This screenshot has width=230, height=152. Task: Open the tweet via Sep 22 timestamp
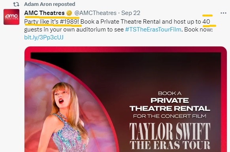tap(130, 13)
